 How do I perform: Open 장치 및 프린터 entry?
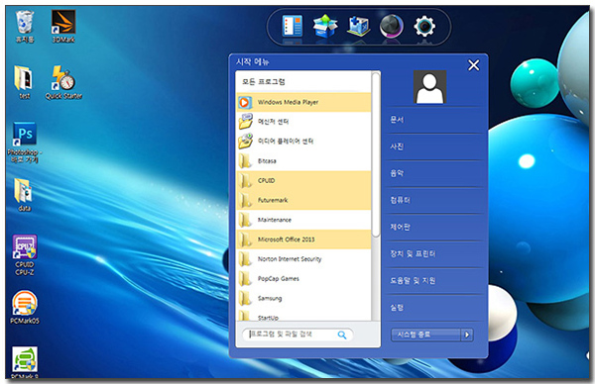434,253
